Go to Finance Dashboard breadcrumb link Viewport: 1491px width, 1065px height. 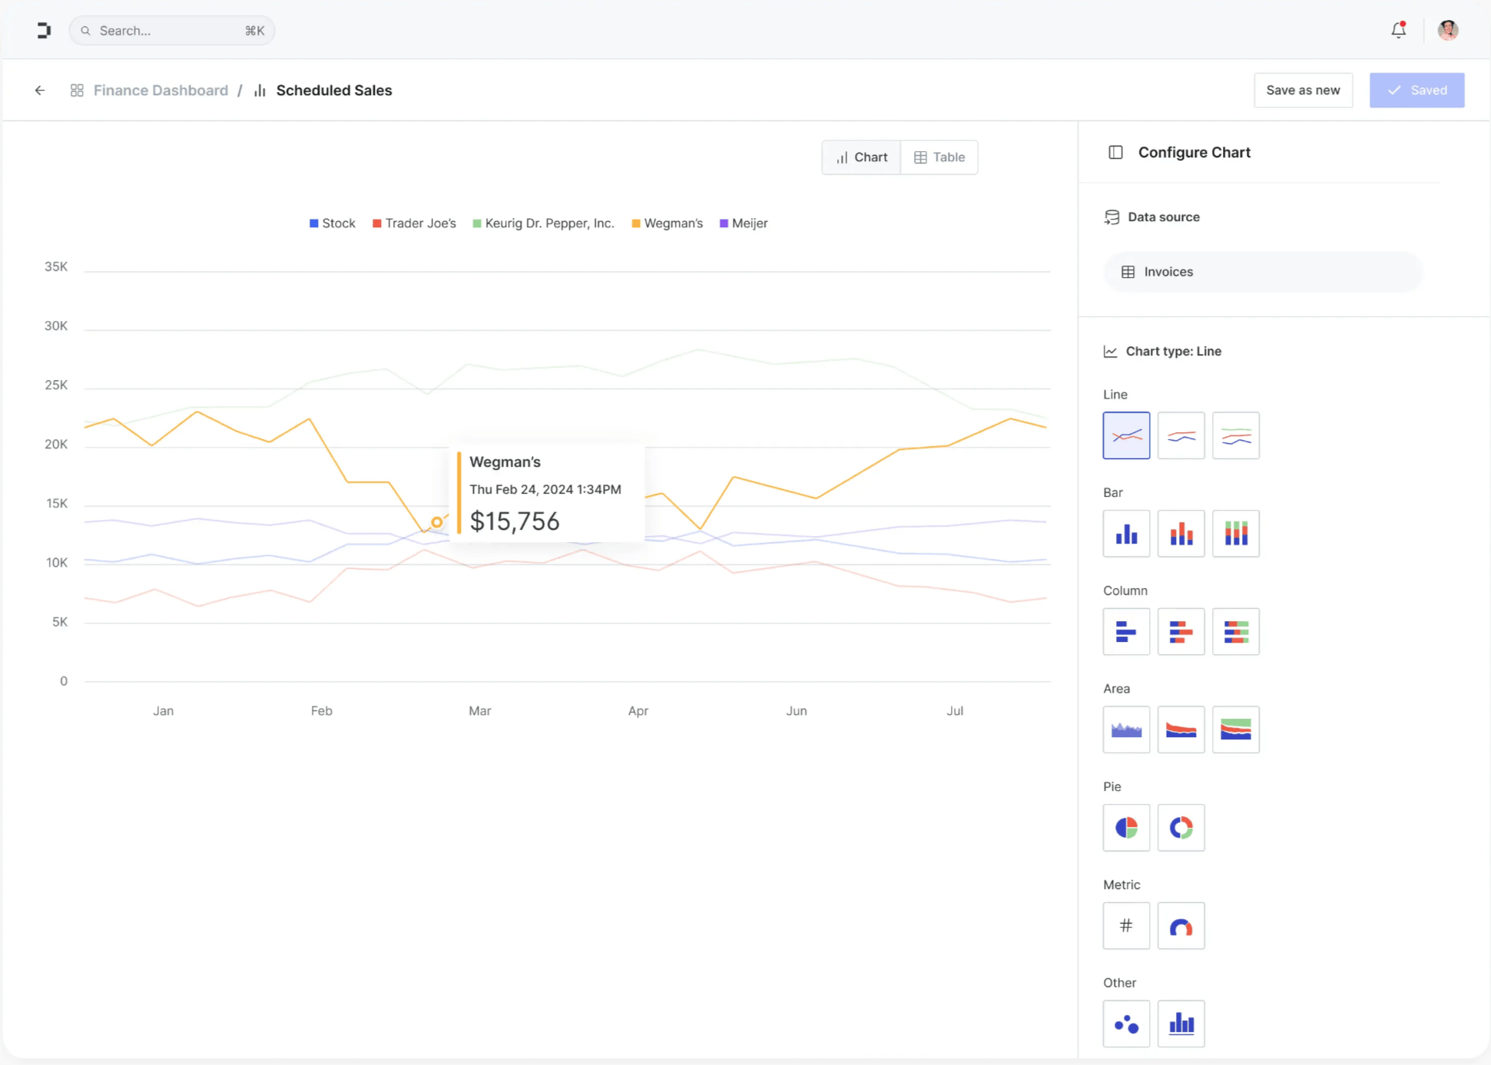pyautogui.click(x=161, y=91)
